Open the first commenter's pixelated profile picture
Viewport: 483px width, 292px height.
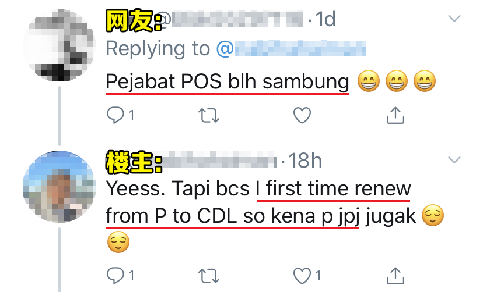(60, 45)
